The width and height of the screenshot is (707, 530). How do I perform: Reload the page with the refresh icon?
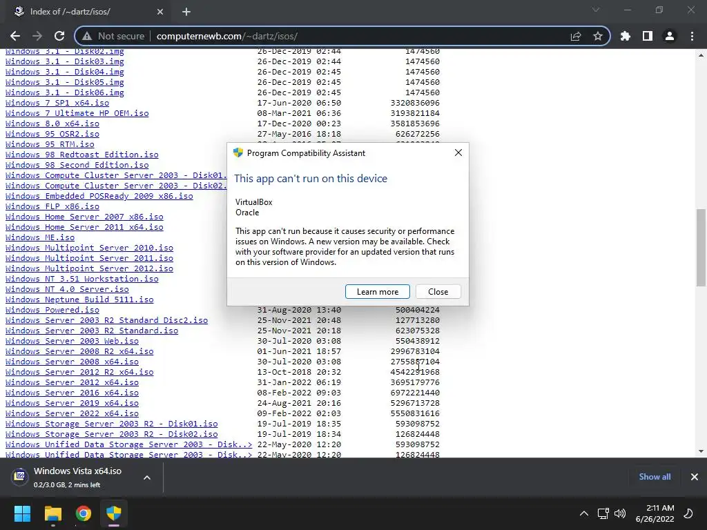tap(59, 36)
